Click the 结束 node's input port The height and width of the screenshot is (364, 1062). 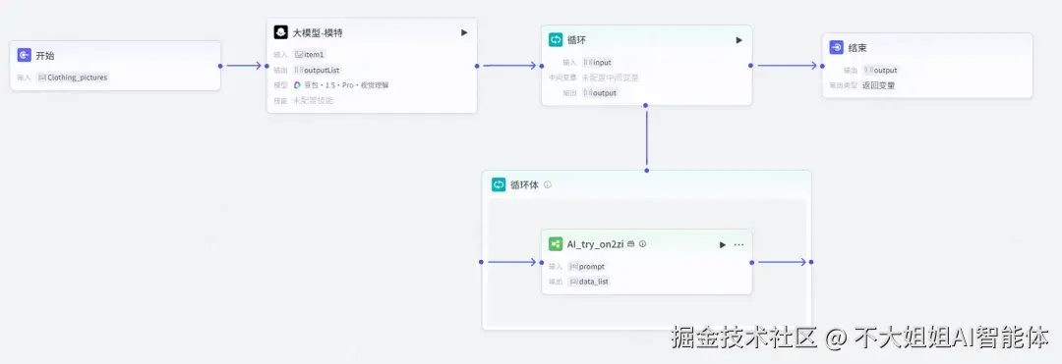coord(822,66)
